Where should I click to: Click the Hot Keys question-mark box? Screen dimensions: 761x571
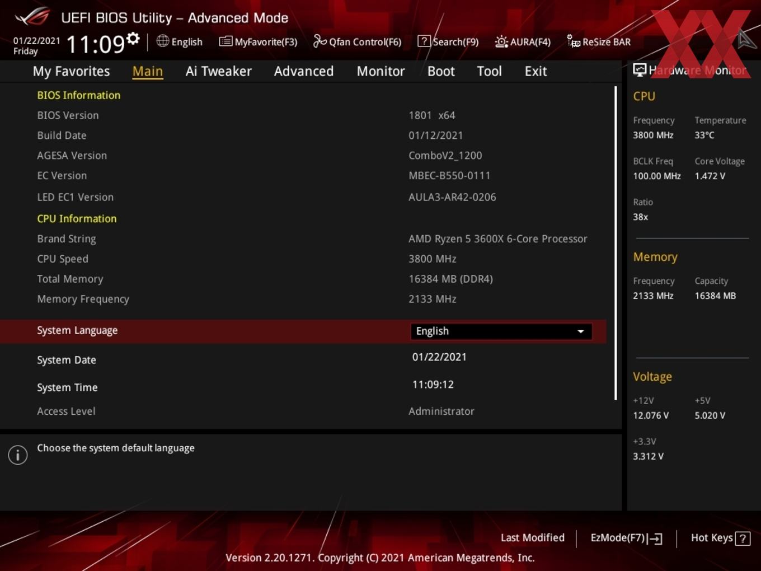point(743,539)
